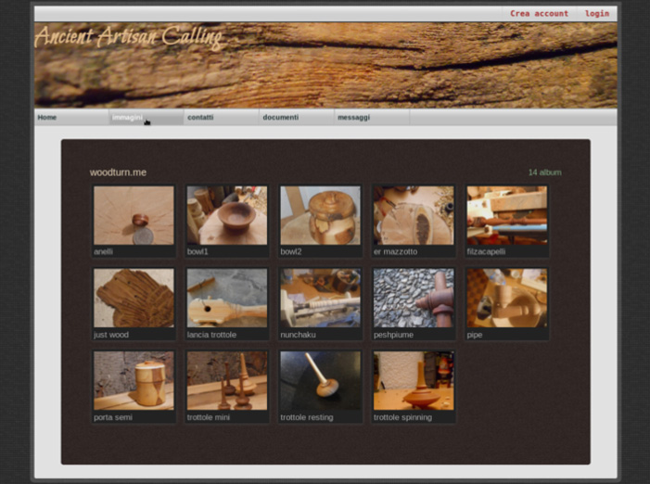Viewport: 650px width, 484px height.
Task: Open the lancia trottole album thumbnail
Action: coord(227,298)
